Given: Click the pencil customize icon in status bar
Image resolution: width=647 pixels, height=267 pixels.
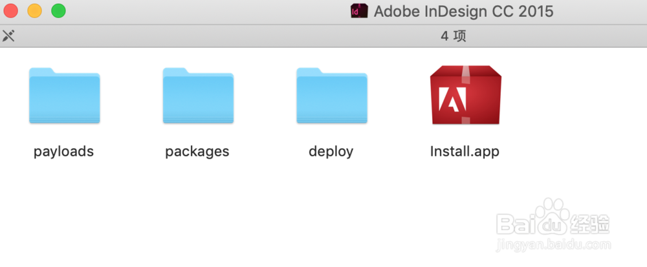Looking at the screenshot, I should pyautogui.click(x=8, y=36).
